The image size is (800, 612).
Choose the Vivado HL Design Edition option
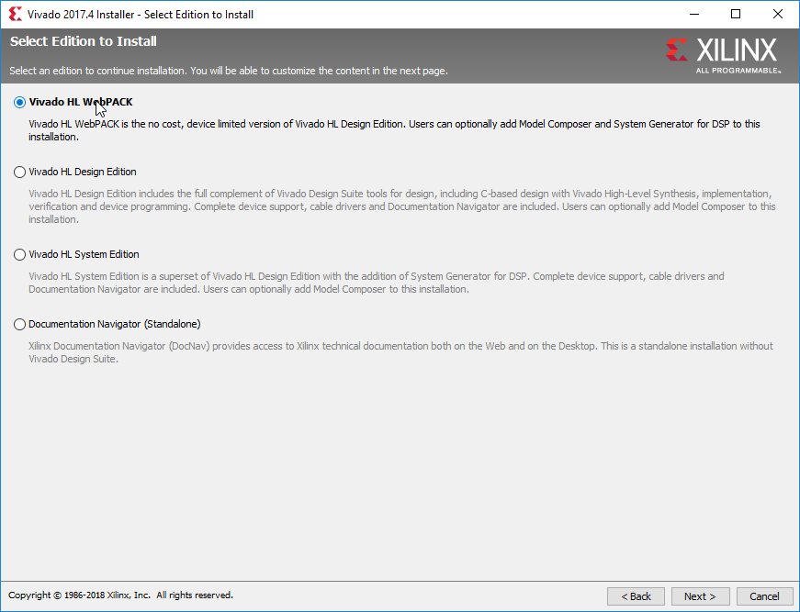pos(19,172)
